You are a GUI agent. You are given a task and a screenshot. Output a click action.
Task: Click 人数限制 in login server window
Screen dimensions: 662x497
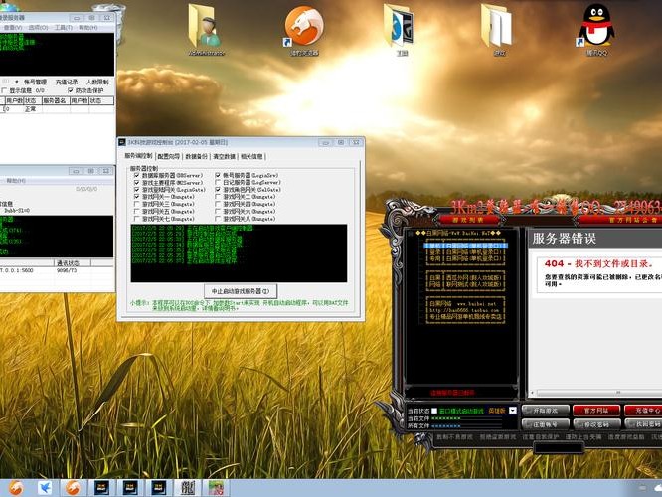[97, 82]
